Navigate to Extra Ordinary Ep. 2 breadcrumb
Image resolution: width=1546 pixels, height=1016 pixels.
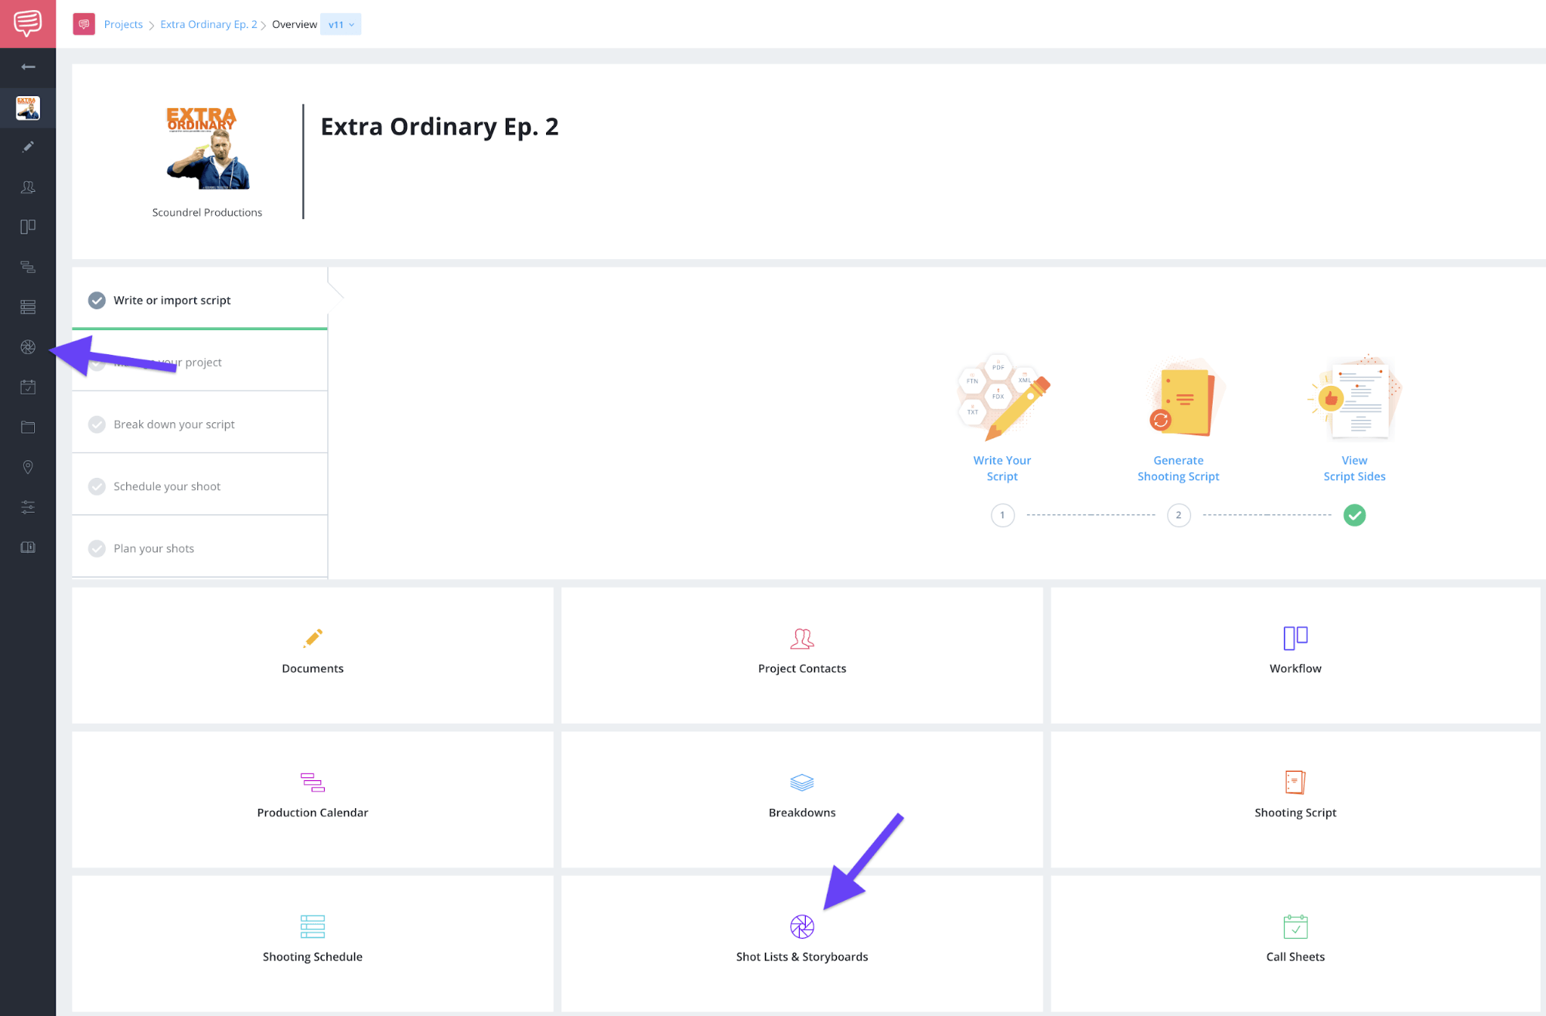(207, 24)
